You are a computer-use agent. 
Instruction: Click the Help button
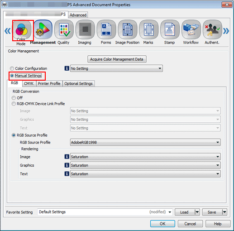[x=218, y=224]
